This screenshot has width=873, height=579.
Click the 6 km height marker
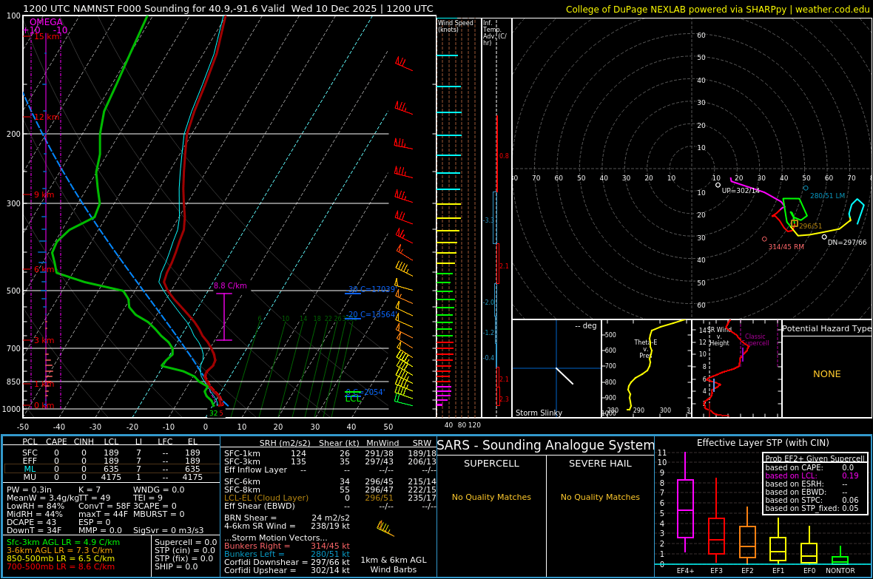(x=44, y=269)
